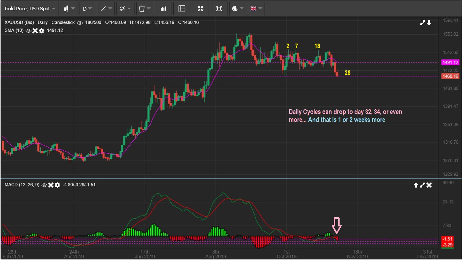The width and height of the screenshot is (462, 260).
Task: Click the screenshot frame icon
Action: [x=219, y=9]
